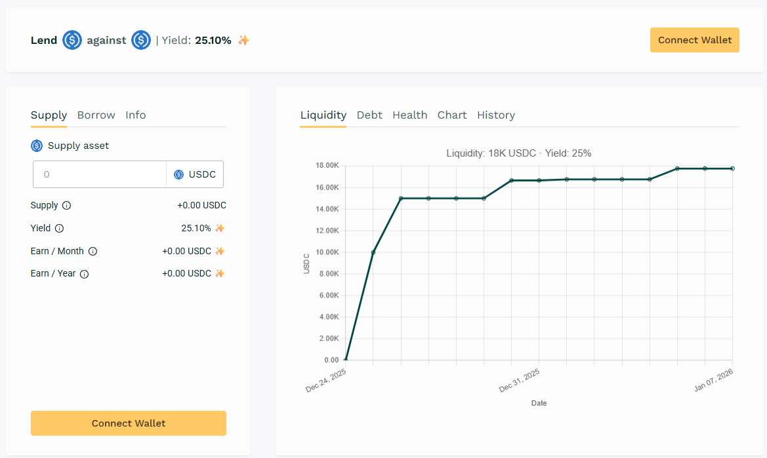Image resolution: width=767 pixels, height=458 pixels.
Task: Click the USDC icon beside Supply asset label
Action: tap(37, 146)
